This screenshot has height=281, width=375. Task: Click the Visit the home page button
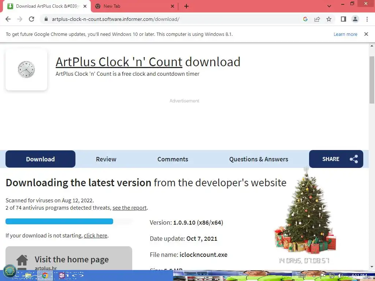(69, 258)
